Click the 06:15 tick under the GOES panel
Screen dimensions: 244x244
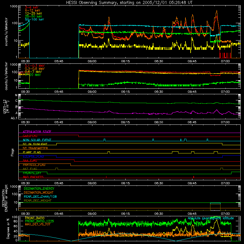(125, 122)
